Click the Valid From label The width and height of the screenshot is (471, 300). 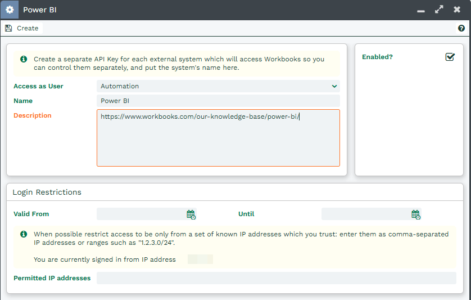[x=31, y=214]
